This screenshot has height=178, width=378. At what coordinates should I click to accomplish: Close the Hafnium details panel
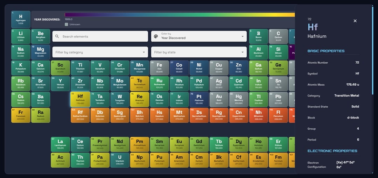tap(355, 21)
